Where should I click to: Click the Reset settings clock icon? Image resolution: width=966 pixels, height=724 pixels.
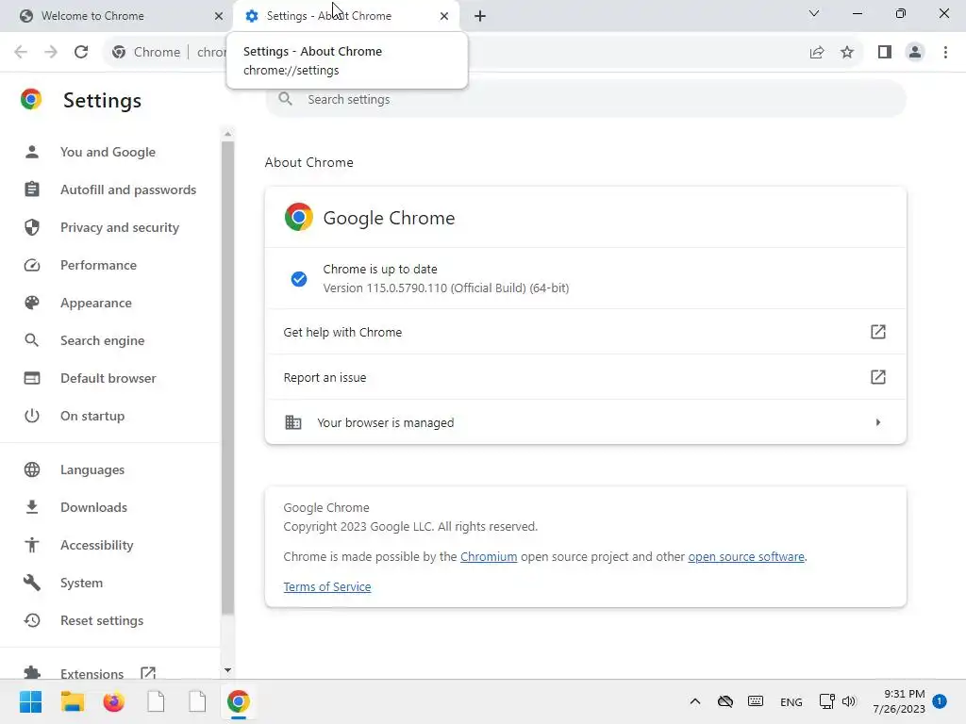(32, 620)
